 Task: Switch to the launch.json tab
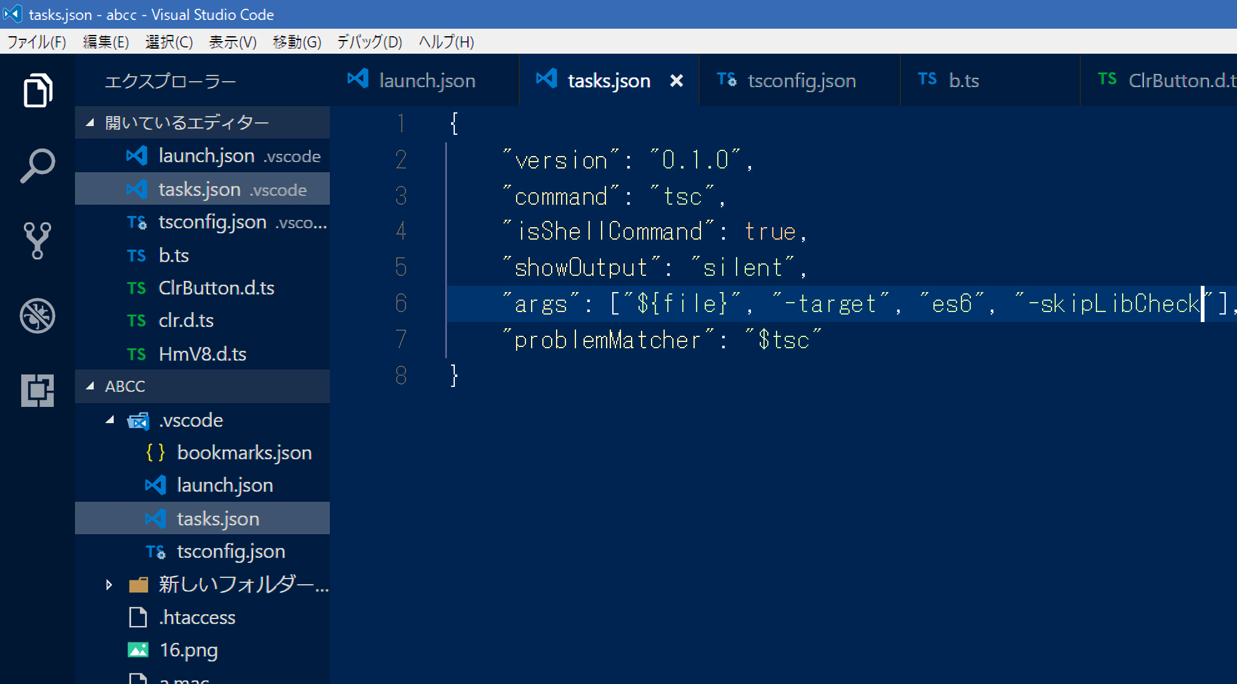[427, 81]
